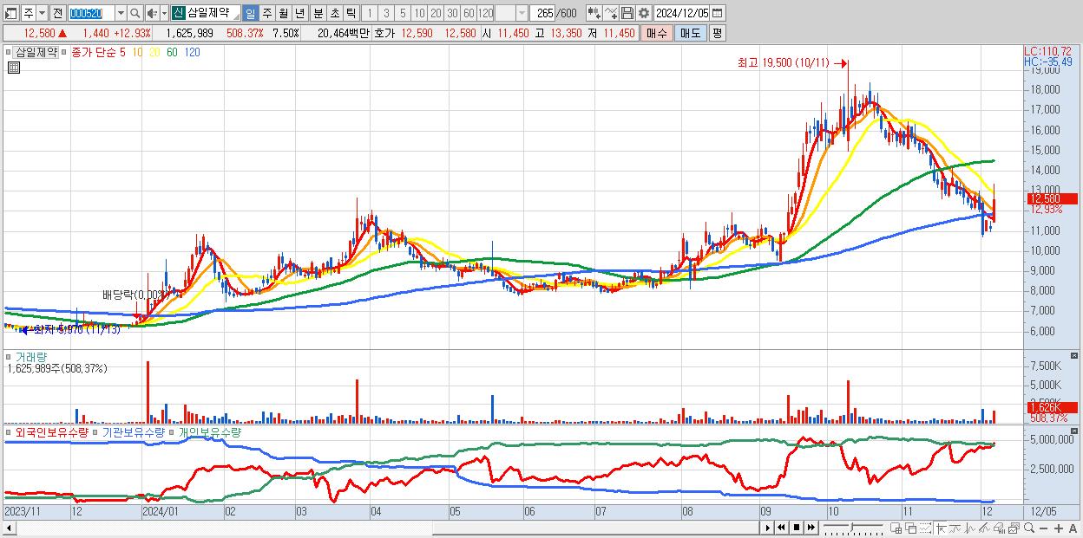
Task: Select the 60 interval button
Action: pyautogui.click(x=469, y=13)
